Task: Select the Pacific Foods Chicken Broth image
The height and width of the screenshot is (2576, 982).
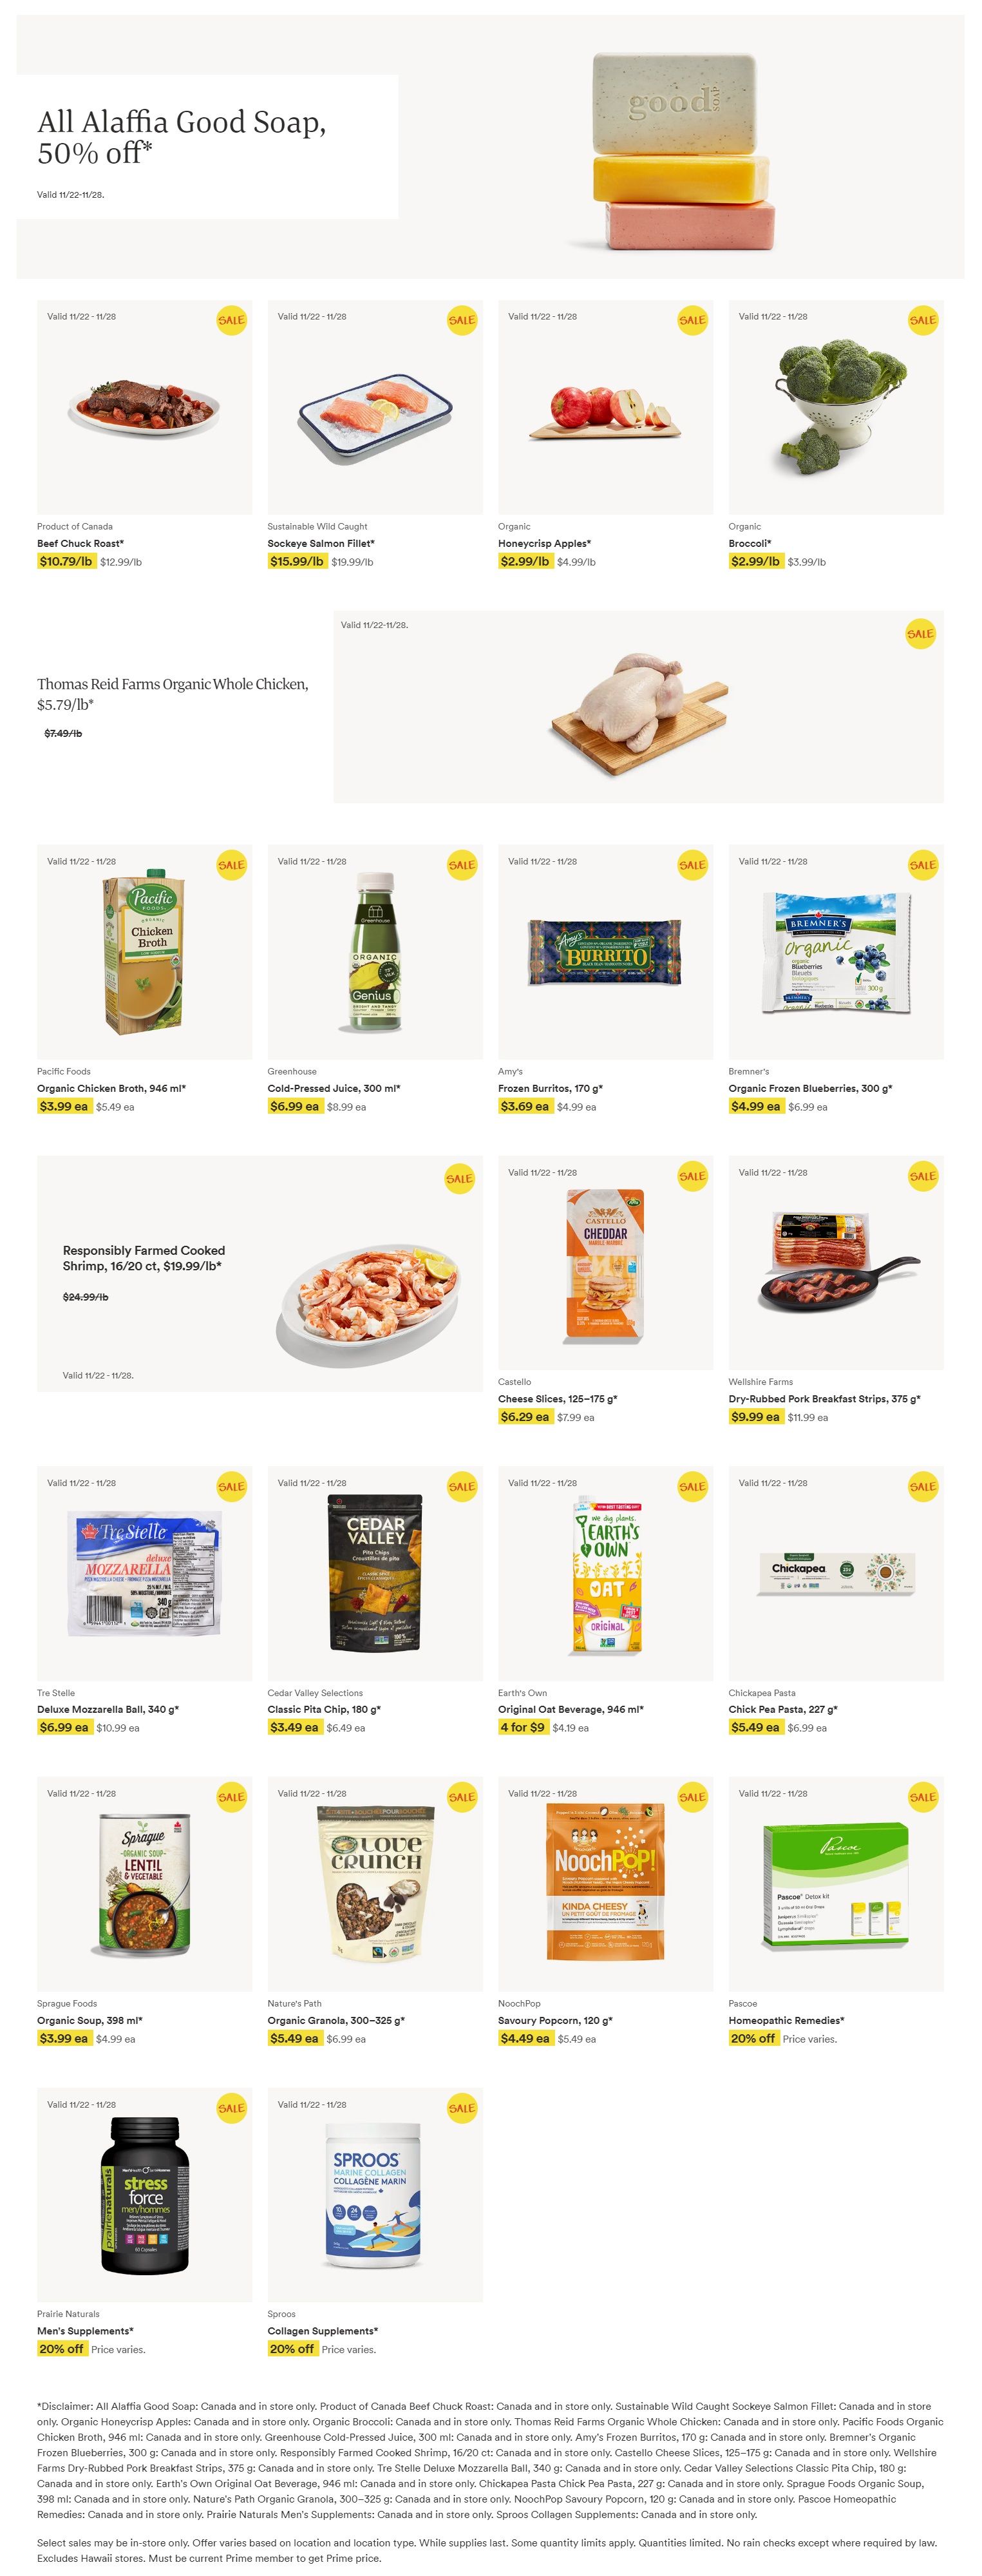Action: 145,952
